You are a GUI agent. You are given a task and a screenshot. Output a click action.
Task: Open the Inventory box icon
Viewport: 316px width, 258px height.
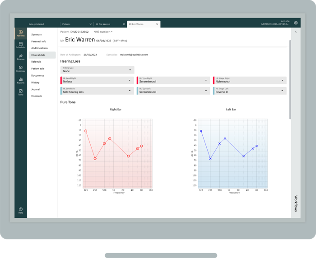(21, 69)
